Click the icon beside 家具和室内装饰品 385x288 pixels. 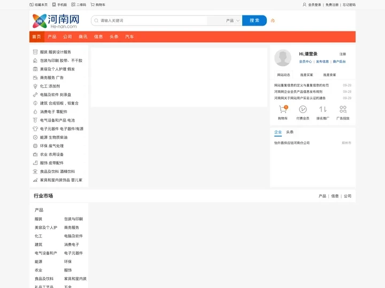click(x=35, y=180)
